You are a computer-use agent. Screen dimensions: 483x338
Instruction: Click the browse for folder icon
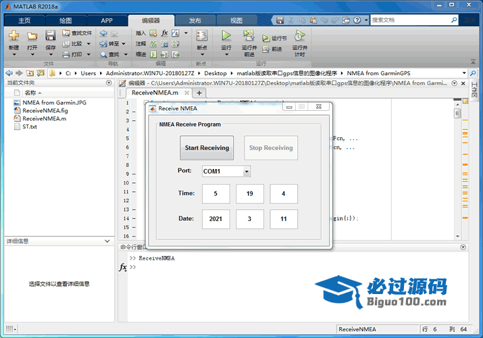coord(41,73)
